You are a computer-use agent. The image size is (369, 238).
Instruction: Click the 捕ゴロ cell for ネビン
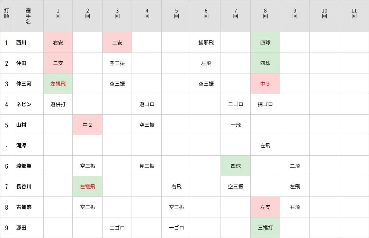click(x=265, y=104)
